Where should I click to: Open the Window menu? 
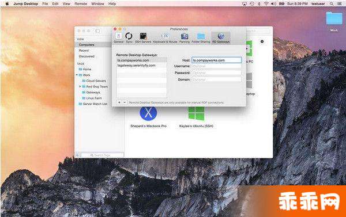click(97, 4)
